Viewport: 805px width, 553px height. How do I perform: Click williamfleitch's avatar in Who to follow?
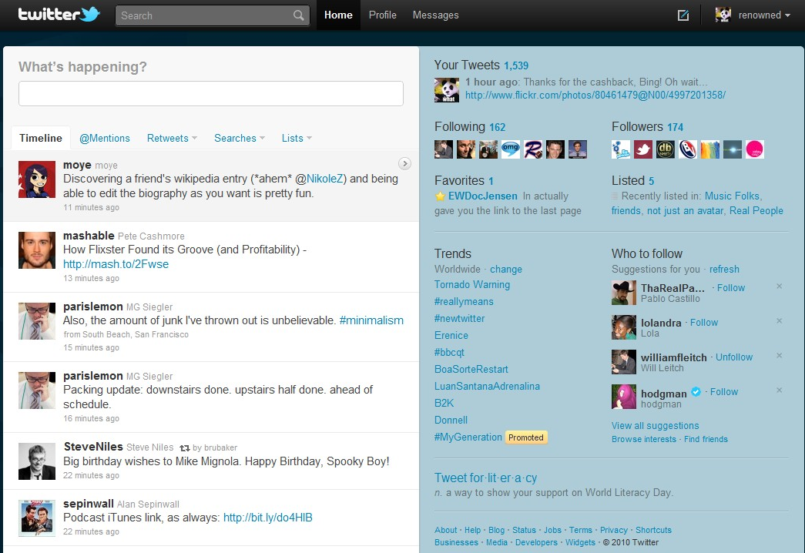point(624,362)
